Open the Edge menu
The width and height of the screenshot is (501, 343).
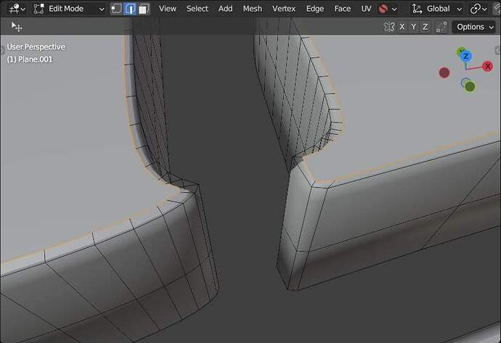point(314,9)
